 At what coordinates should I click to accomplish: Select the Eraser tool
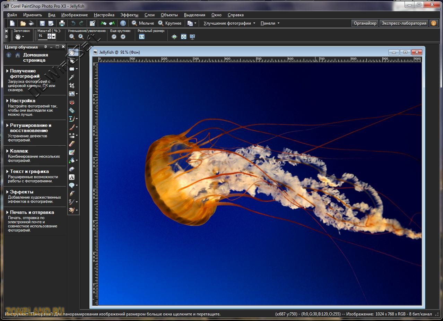click(x=72, y=144)
